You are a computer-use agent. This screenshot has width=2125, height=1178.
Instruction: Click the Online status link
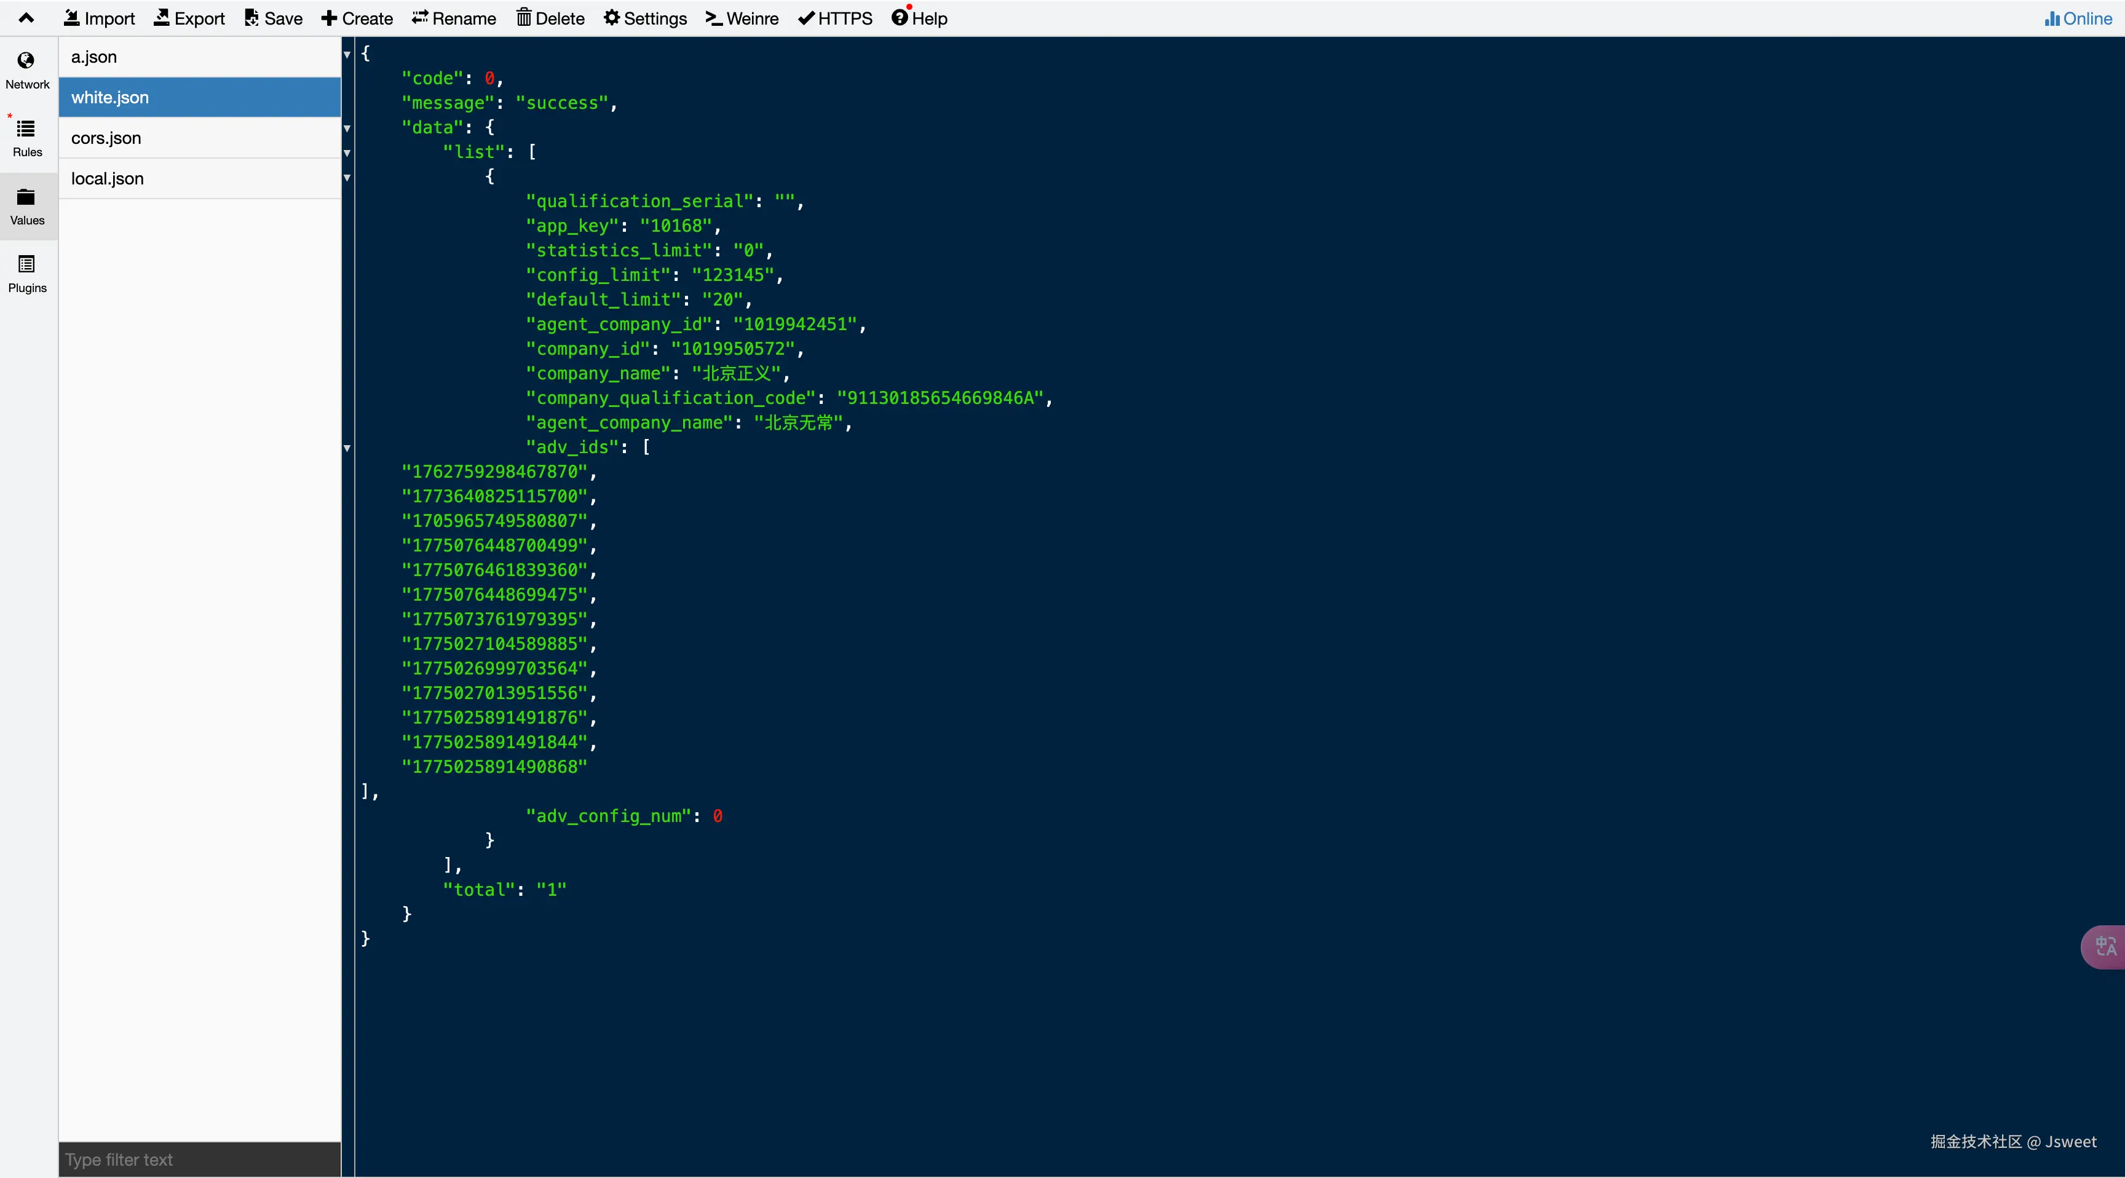[x=2078, y=18]
